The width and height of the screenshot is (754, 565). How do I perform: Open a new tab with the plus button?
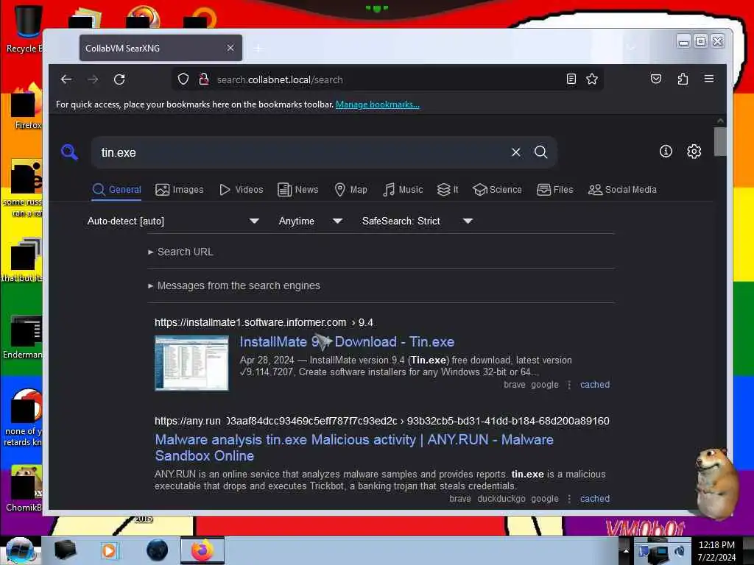[258, 49]
